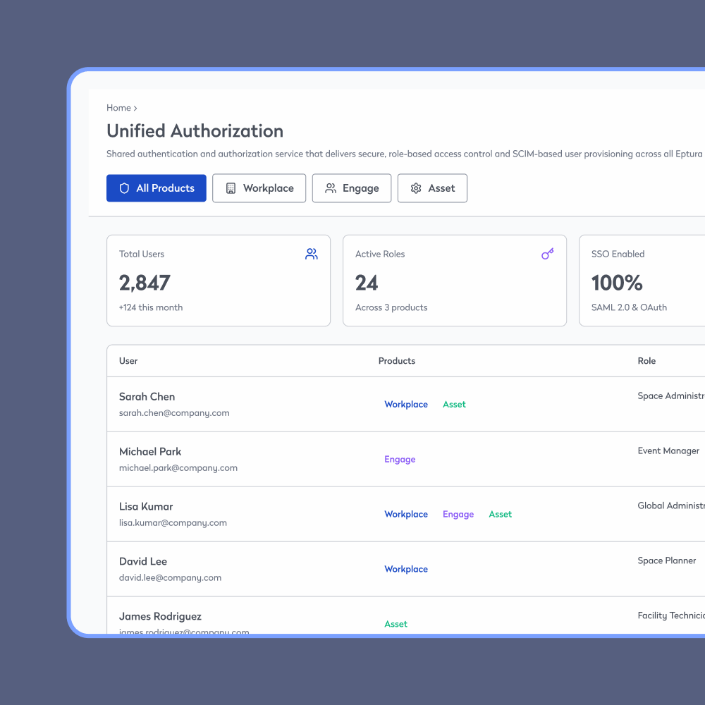Select the Engage product filter

click(x=352, y=188)
